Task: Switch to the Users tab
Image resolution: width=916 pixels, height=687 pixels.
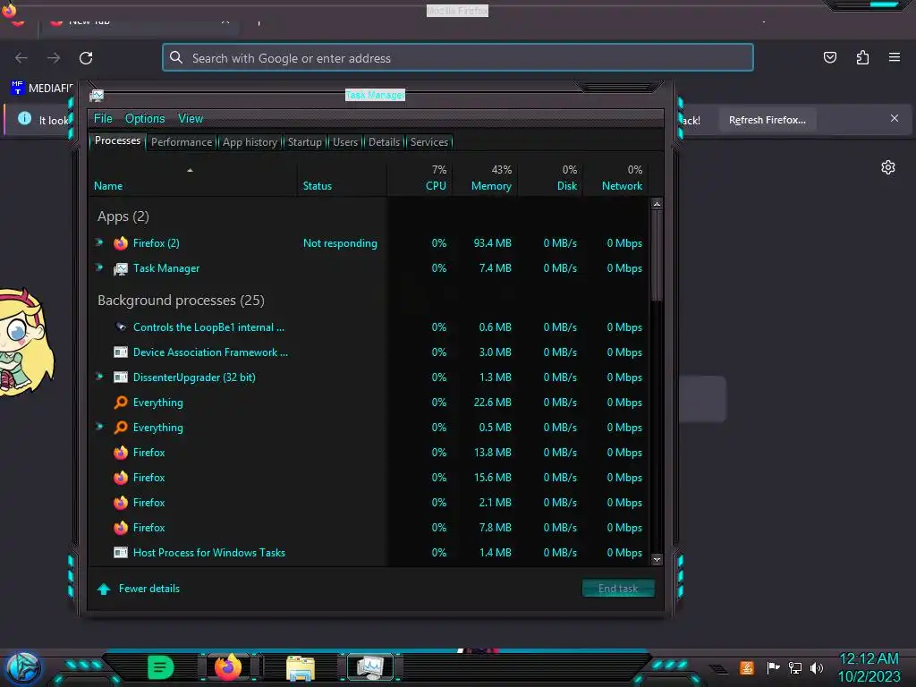Action: [x=345, y=142]
